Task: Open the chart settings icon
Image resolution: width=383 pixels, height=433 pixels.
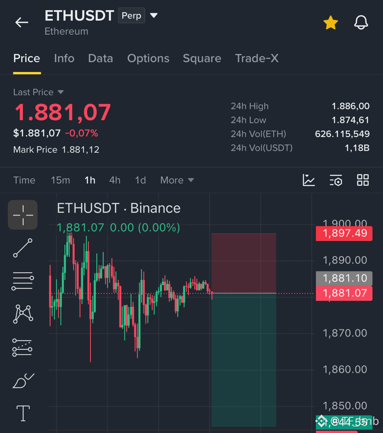Action: pyautogui.click(x=336, y=180)
